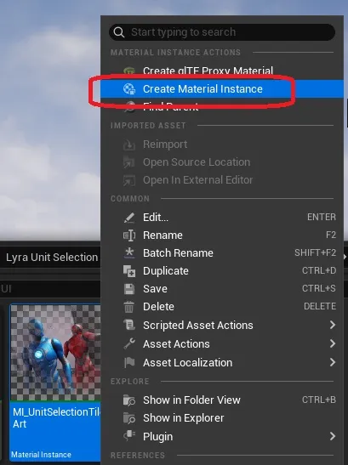
Task: Click the Save floppy disk icon
Action: 129,289
